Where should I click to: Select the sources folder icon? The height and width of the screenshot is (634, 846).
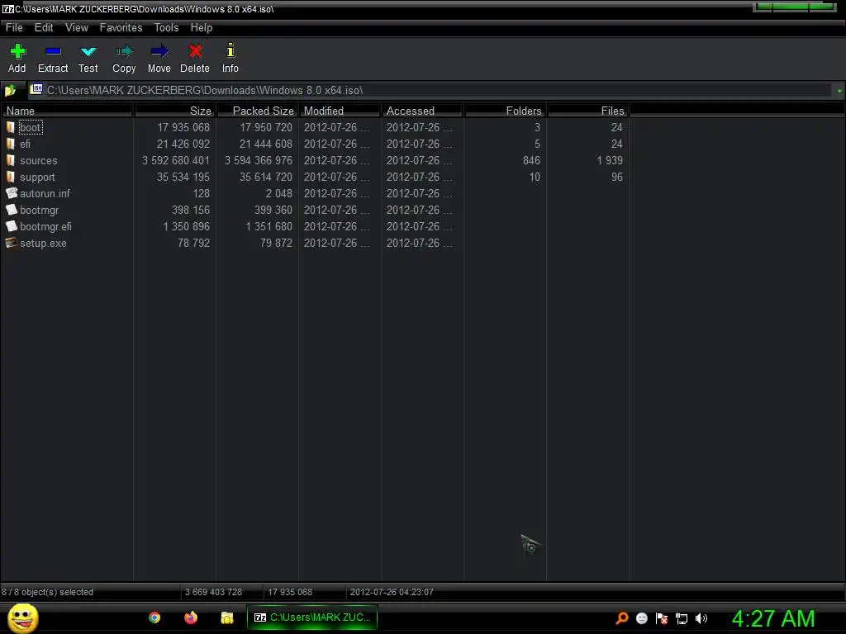(x=10, y=161)
